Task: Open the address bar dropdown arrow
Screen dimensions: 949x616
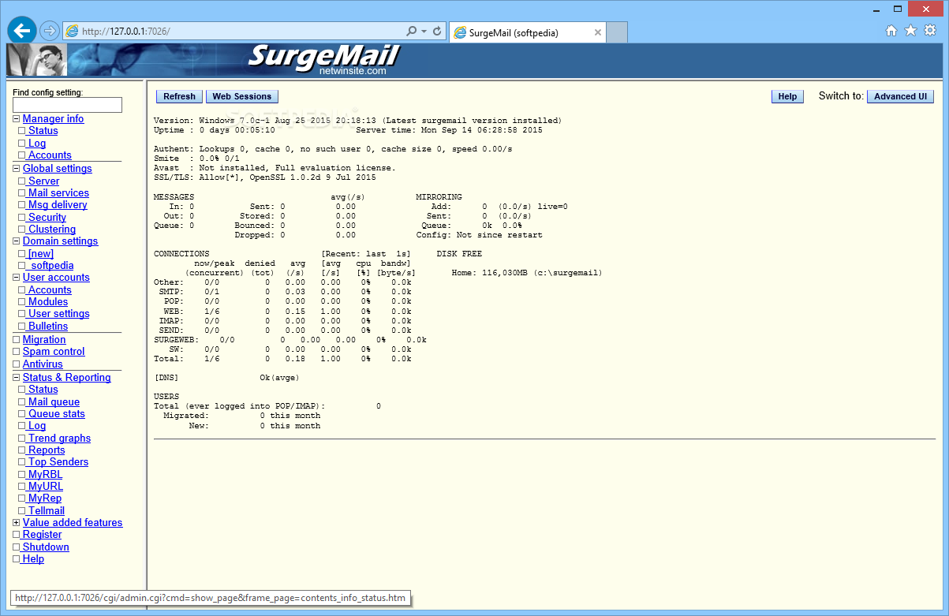Action: tap(424, 32)
